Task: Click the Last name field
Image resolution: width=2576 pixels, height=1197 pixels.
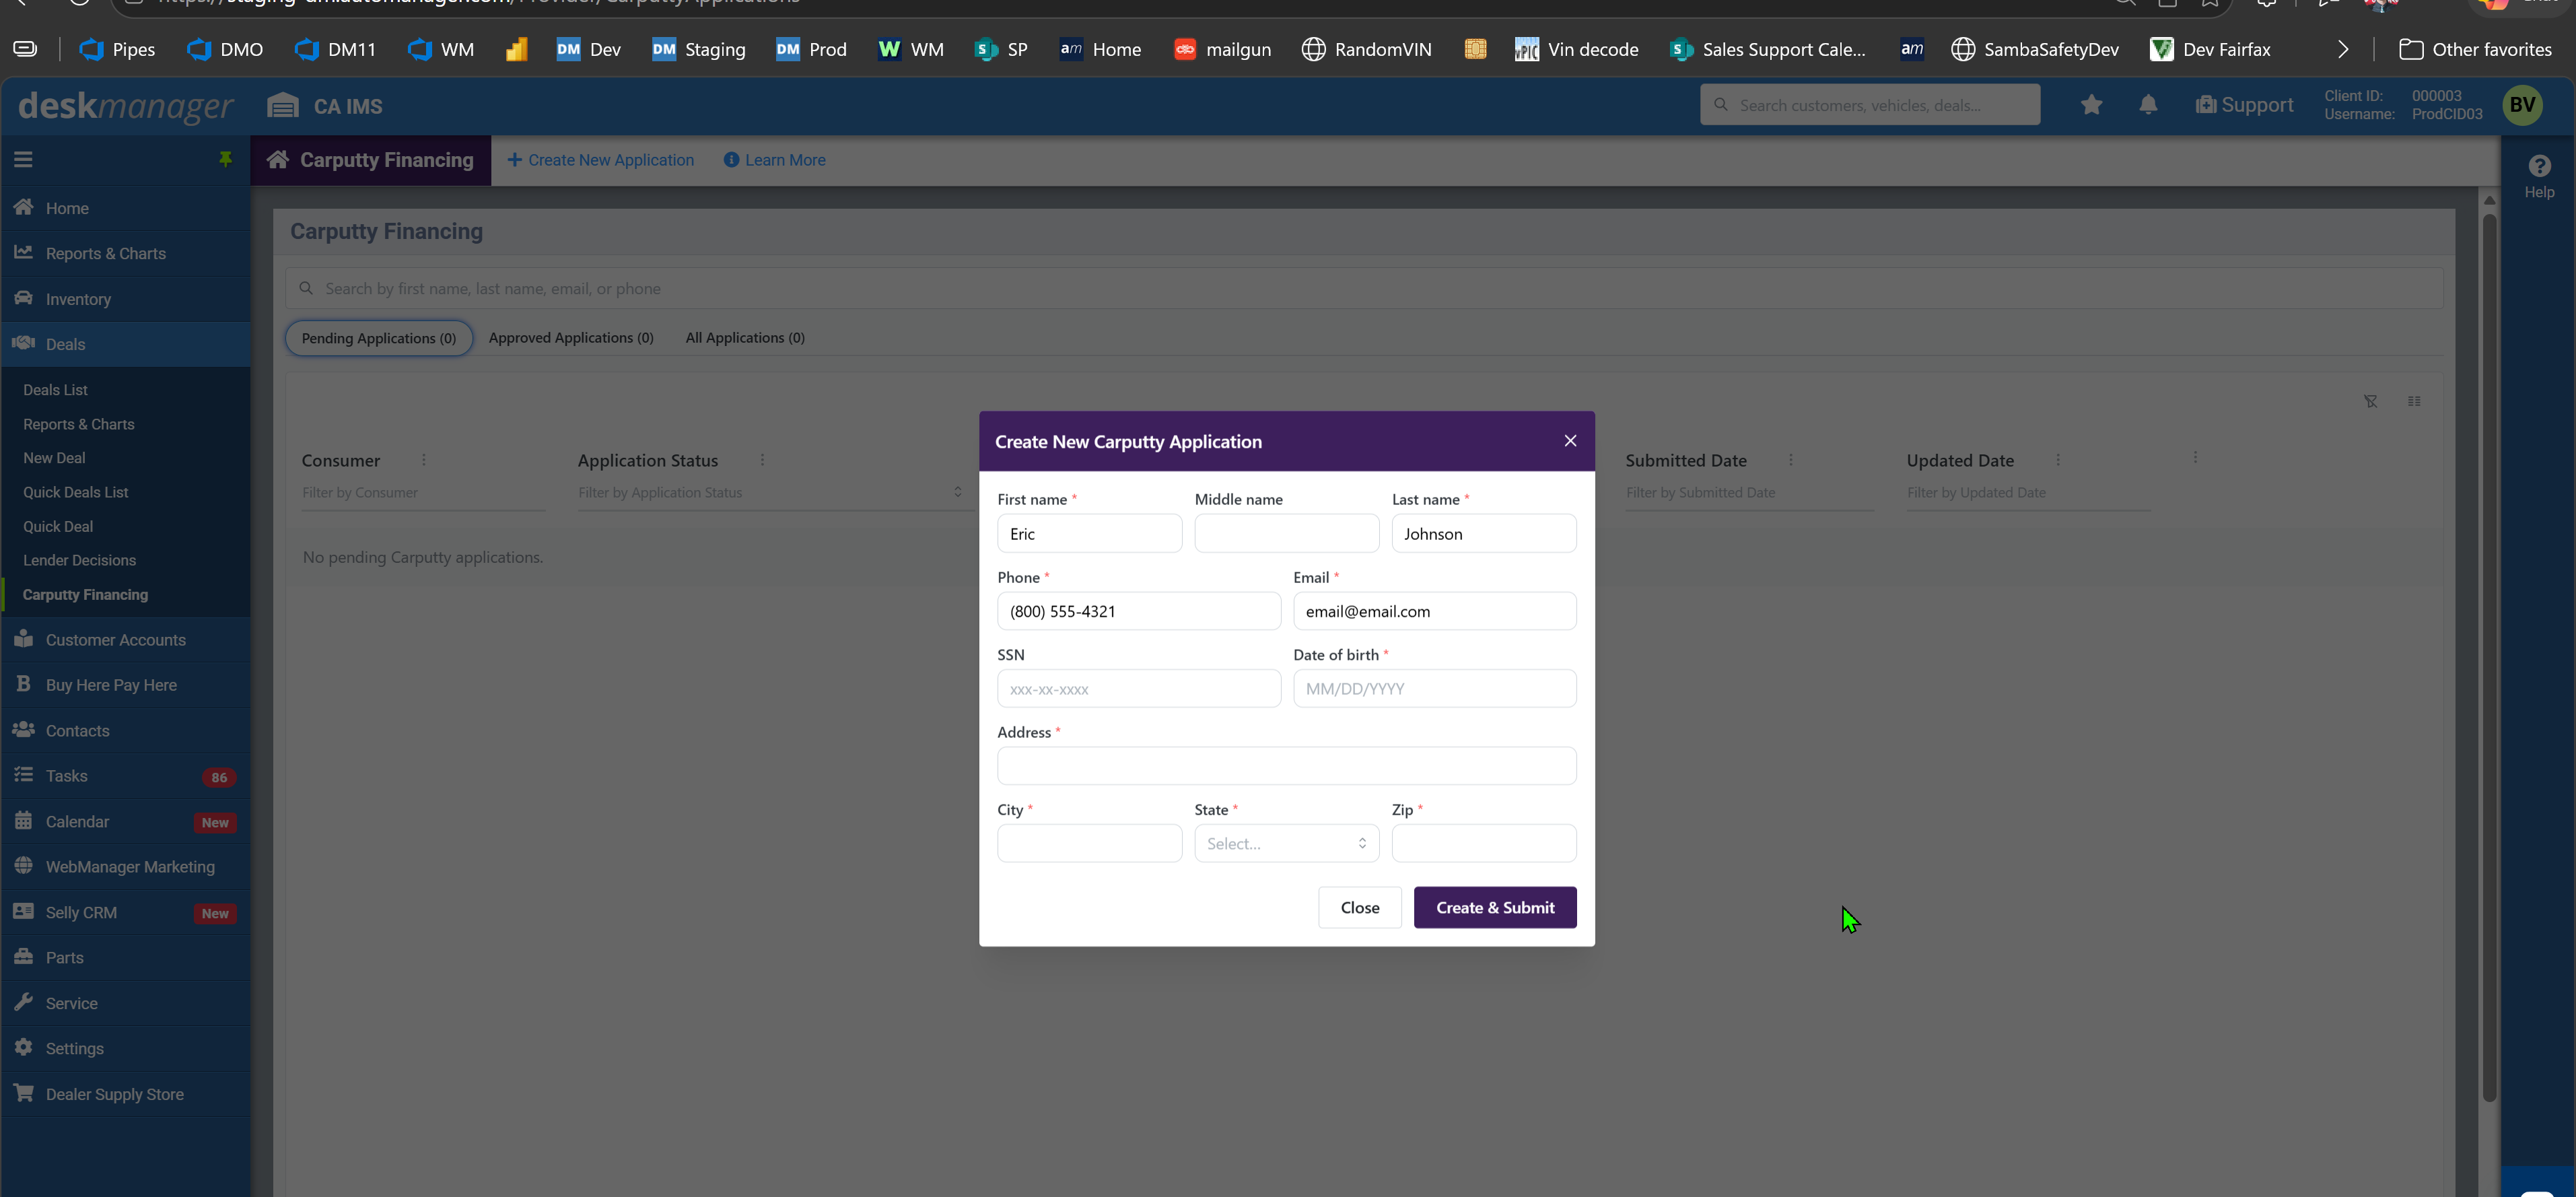Action: 1484,533
